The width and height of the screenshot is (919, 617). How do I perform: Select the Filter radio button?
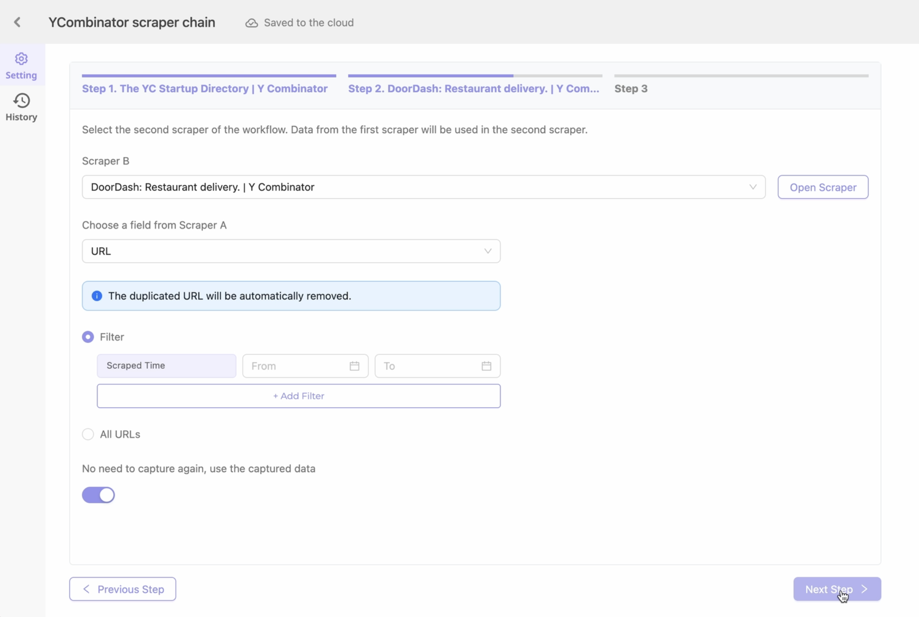tap(88, 337)
